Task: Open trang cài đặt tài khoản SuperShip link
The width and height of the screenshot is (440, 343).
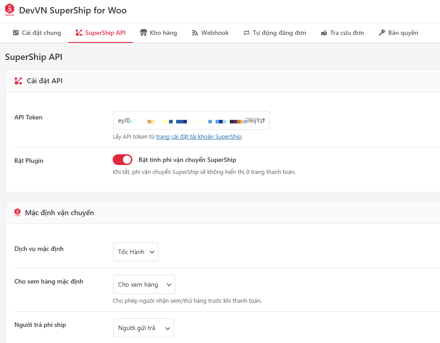Action: pyautogui.click(x=199, y=137)
